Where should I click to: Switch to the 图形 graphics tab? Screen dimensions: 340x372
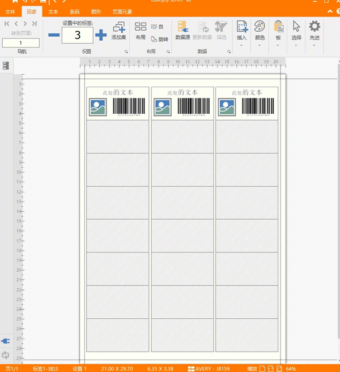coord(96,12)
